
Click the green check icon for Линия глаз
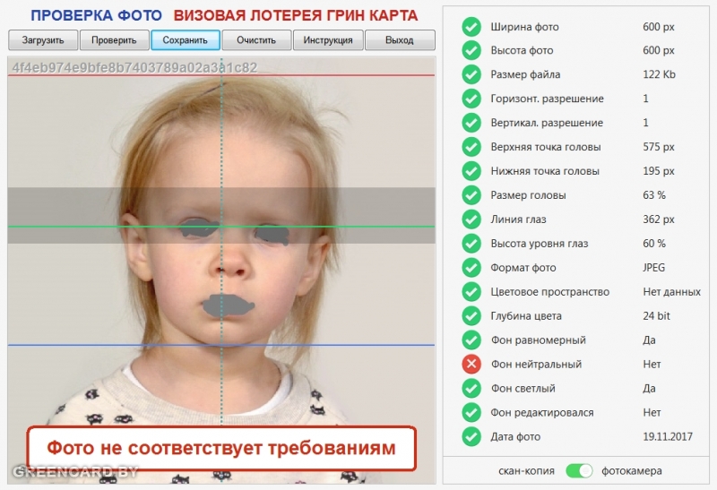coord(471,219)
